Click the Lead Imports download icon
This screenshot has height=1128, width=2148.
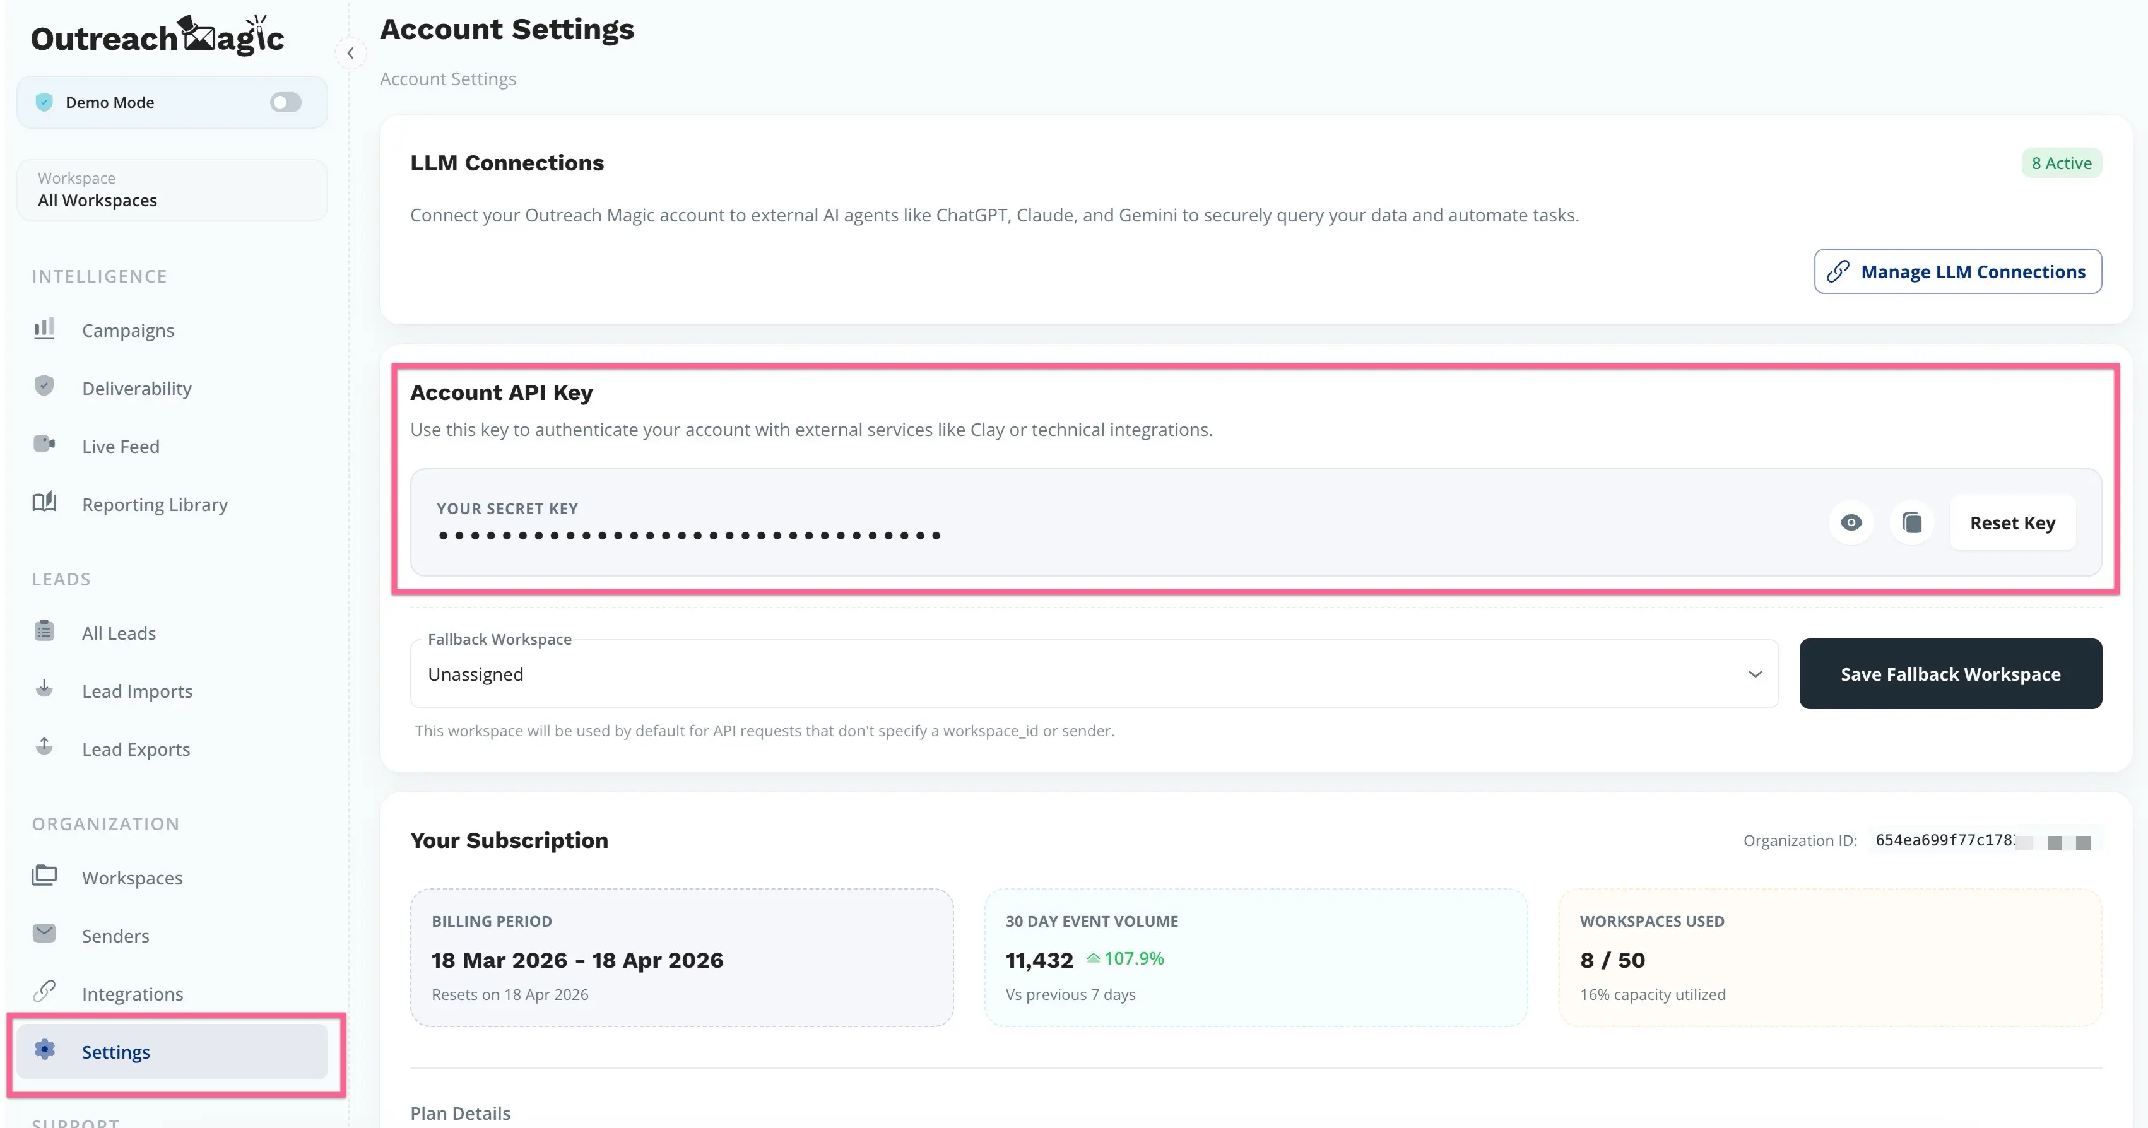(x=44, y=690)
